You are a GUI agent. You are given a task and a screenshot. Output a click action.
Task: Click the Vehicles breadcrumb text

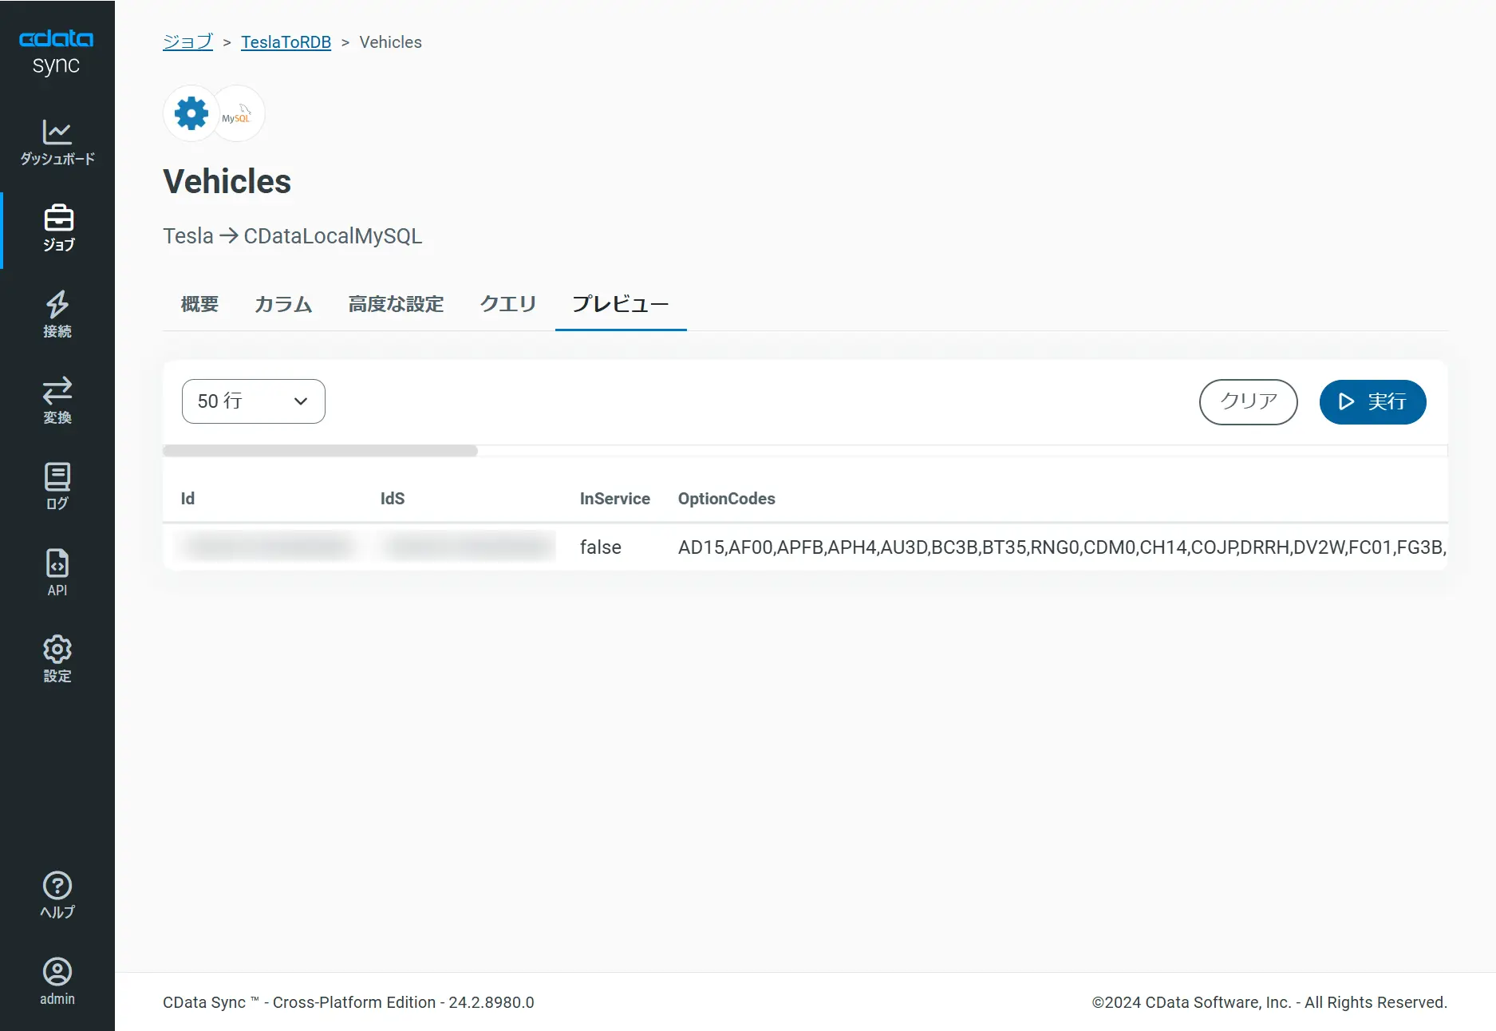(391, 42)
